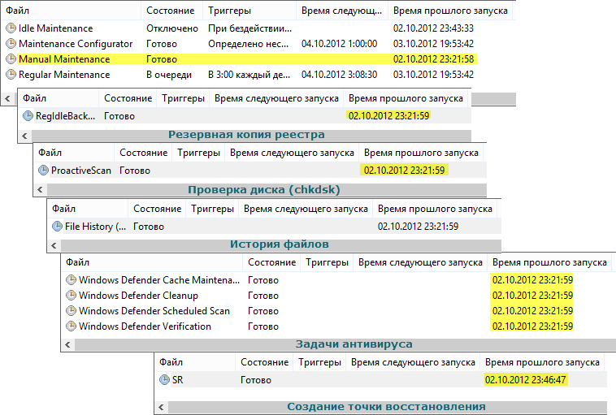Image resolution: width=616 pixels, height=415 pixels.
Task: Click highlighted last run 02.10.2012 23:21:58
Action: (433, 59)
